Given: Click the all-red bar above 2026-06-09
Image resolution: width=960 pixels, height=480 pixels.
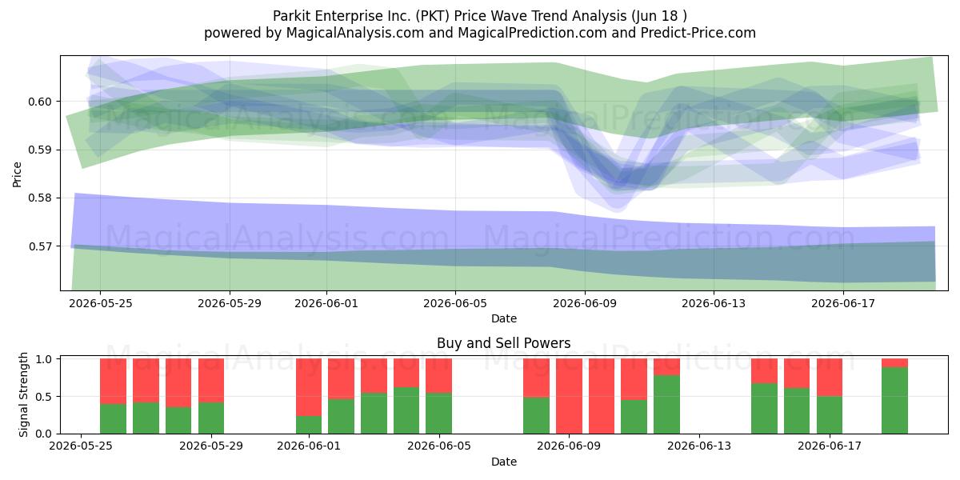Looking at the screenshot, I should click(569, 396).
